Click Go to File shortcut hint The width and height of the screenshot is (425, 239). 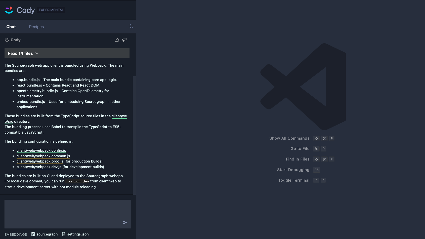[x=300, y=149]
